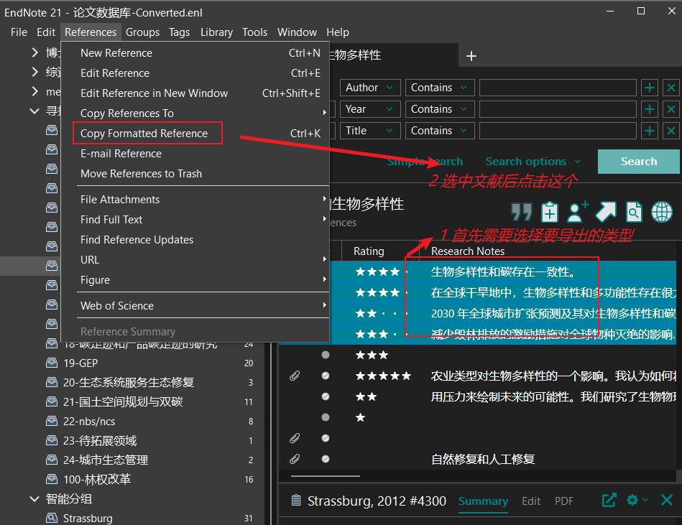This screenshot has height=525, width=682.
Task: Open the Title field dropdown
Action: point(369,131)
